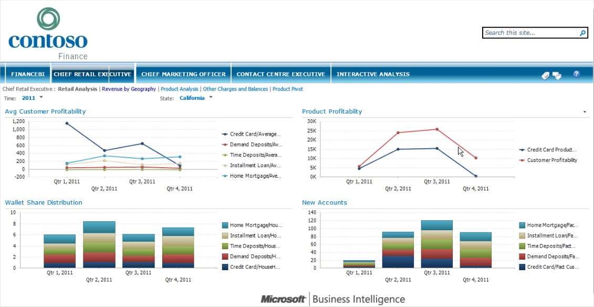
Task: Expand the Product Profitability web part menu arrow
Action: [585, 112]
